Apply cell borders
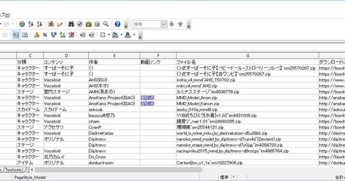Viewport: 345px width, 181px height. click(103, 35)
